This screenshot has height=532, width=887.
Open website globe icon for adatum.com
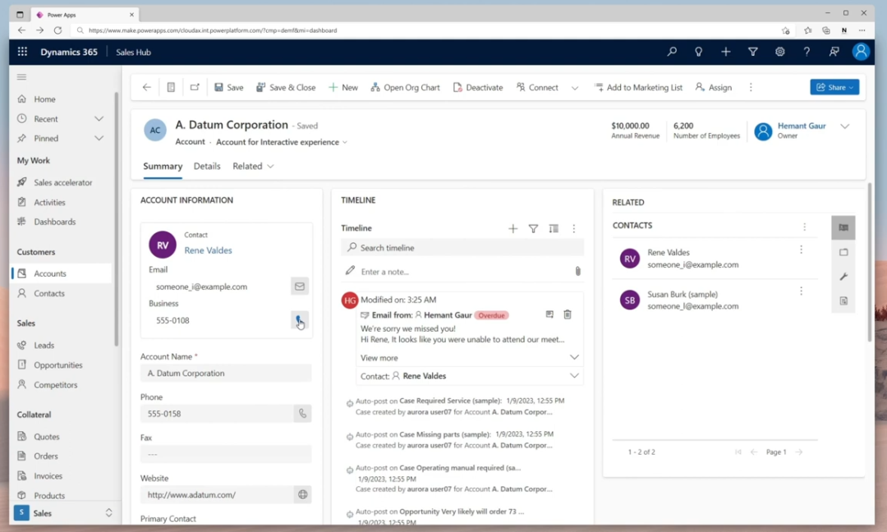coord(302,495)
